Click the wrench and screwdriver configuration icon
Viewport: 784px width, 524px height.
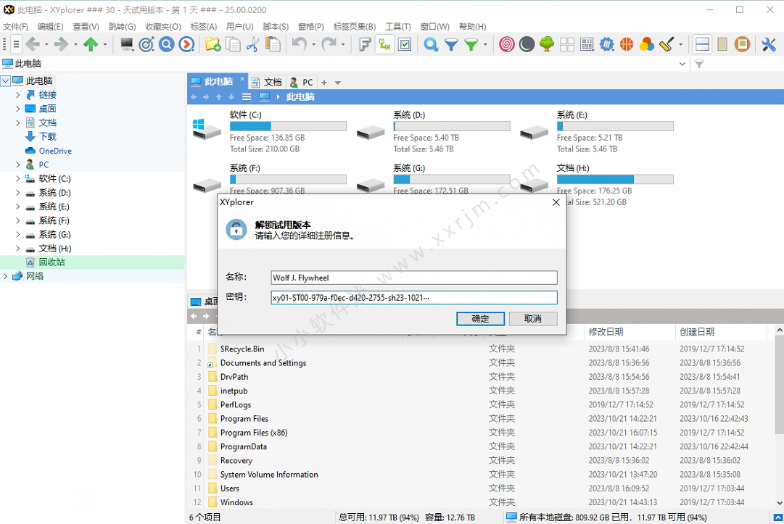click(x=769, y=44)
